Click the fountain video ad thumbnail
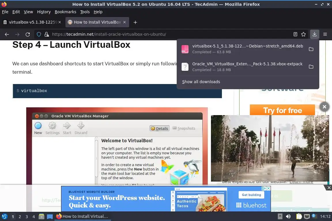The height and width of the screenshot is (221, 332). pos(270,148)
